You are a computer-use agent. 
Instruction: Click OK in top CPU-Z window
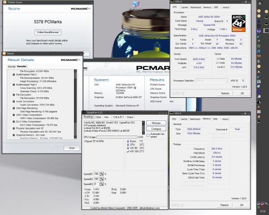pyautogui.click(x=242, y=93)
